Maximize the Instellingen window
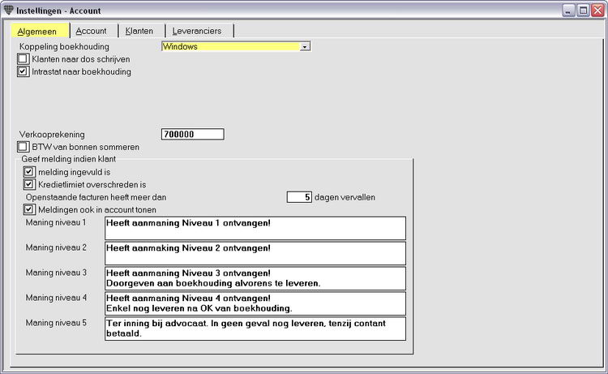608x374 pixels. coord(583,11)
